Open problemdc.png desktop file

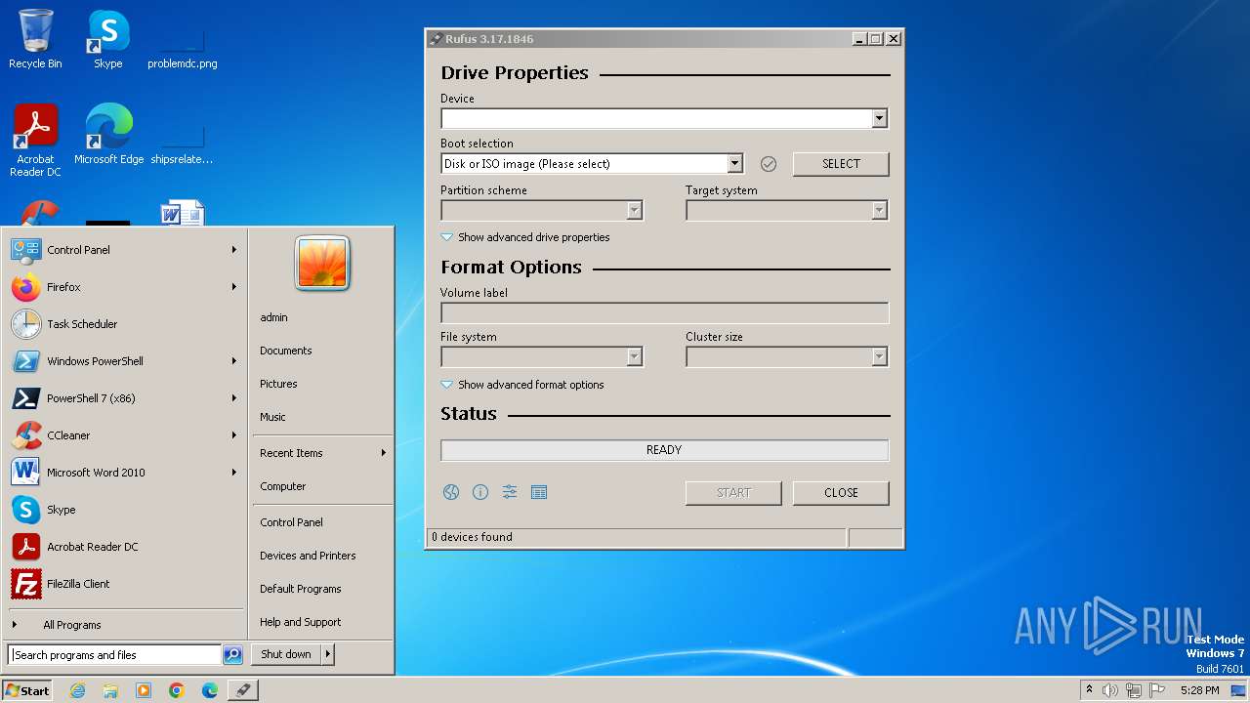(x=183, y=47)
